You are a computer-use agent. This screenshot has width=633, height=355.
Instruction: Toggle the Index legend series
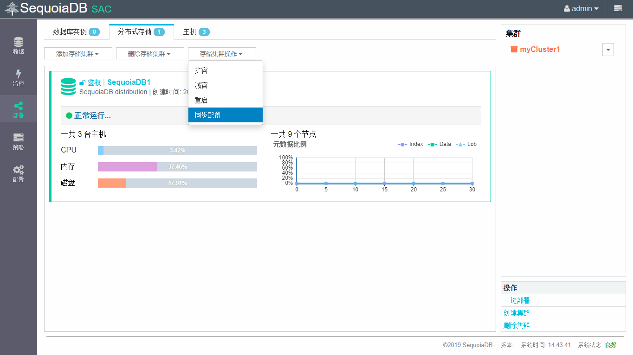pos(411,144)
